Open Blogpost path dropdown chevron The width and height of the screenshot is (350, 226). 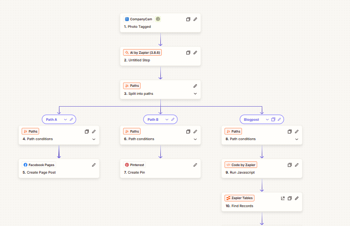click(267, 119)
